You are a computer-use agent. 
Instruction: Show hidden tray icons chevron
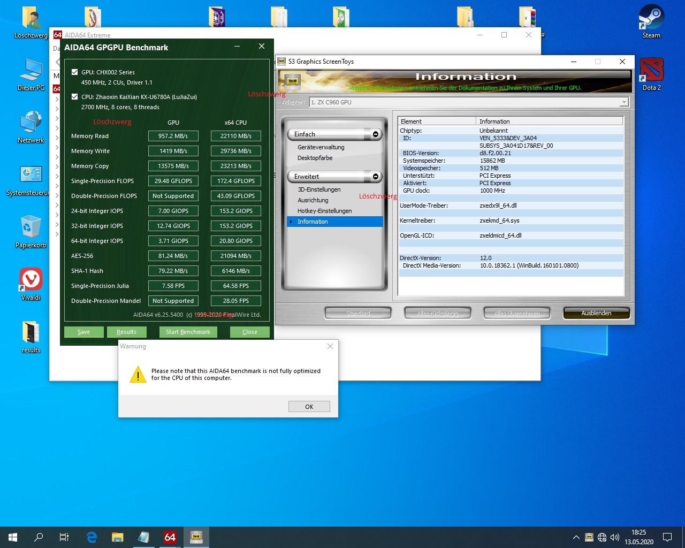point(576,537)
